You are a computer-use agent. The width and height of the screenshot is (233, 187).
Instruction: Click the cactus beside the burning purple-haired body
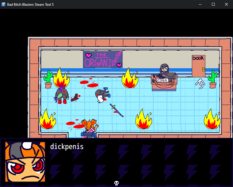click(48, 79)
